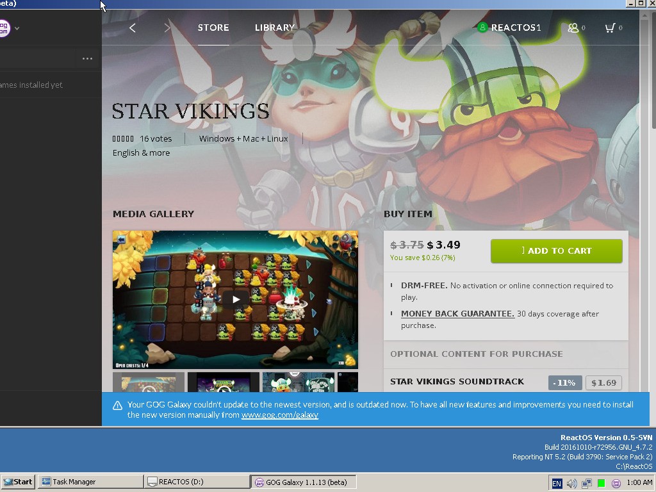Select the third gallery thumbnail with viking
Viewport: 656px width, 492px height.
pos(299,382)
